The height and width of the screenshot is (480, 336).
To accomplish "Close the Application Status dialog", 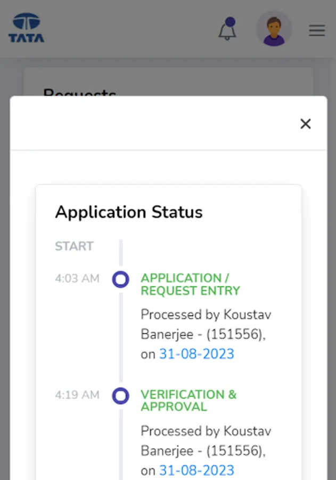I will tap(306, 124).
